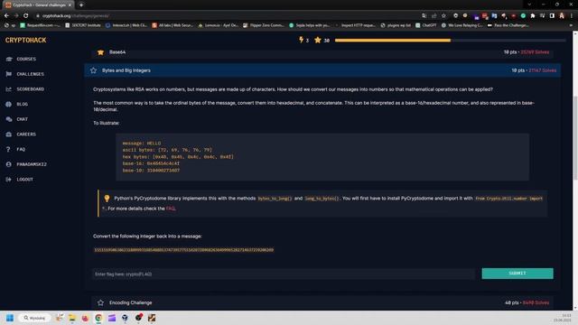Bookmark this page with star icon
Viewport: 578px width, 325px height.
[x=443, y=16]
